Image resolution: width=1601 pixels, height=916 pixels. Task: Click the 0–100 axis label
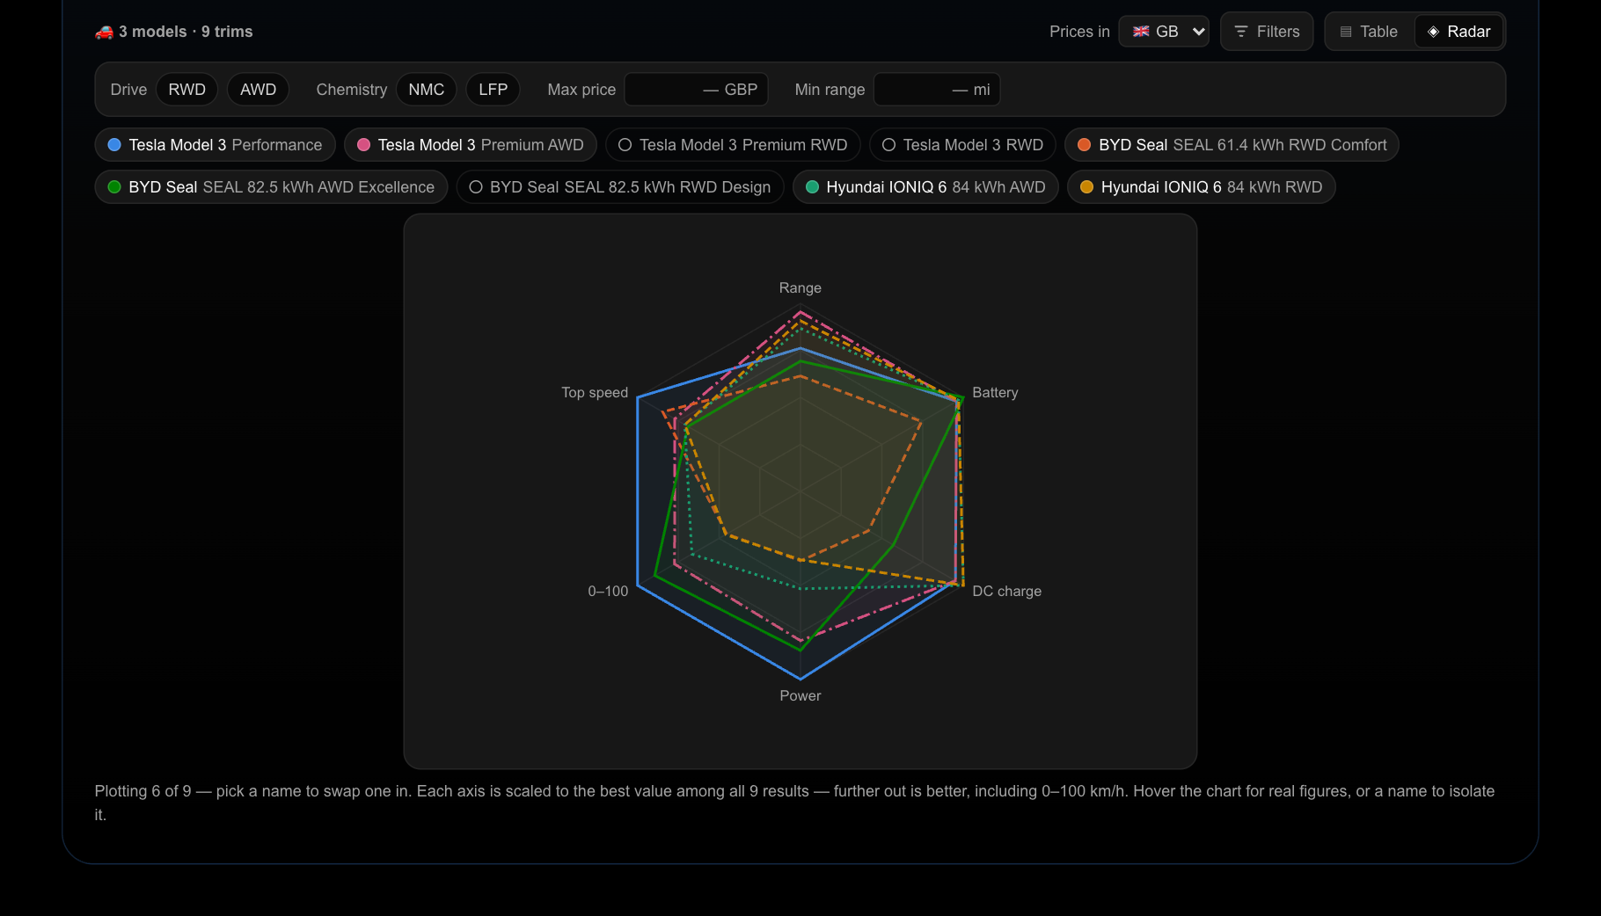click(x=608, y=592)
